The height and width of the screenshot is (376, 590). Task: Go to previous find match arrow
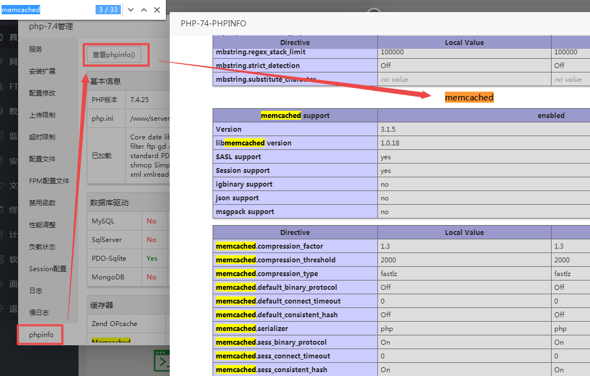coord(144,10)
